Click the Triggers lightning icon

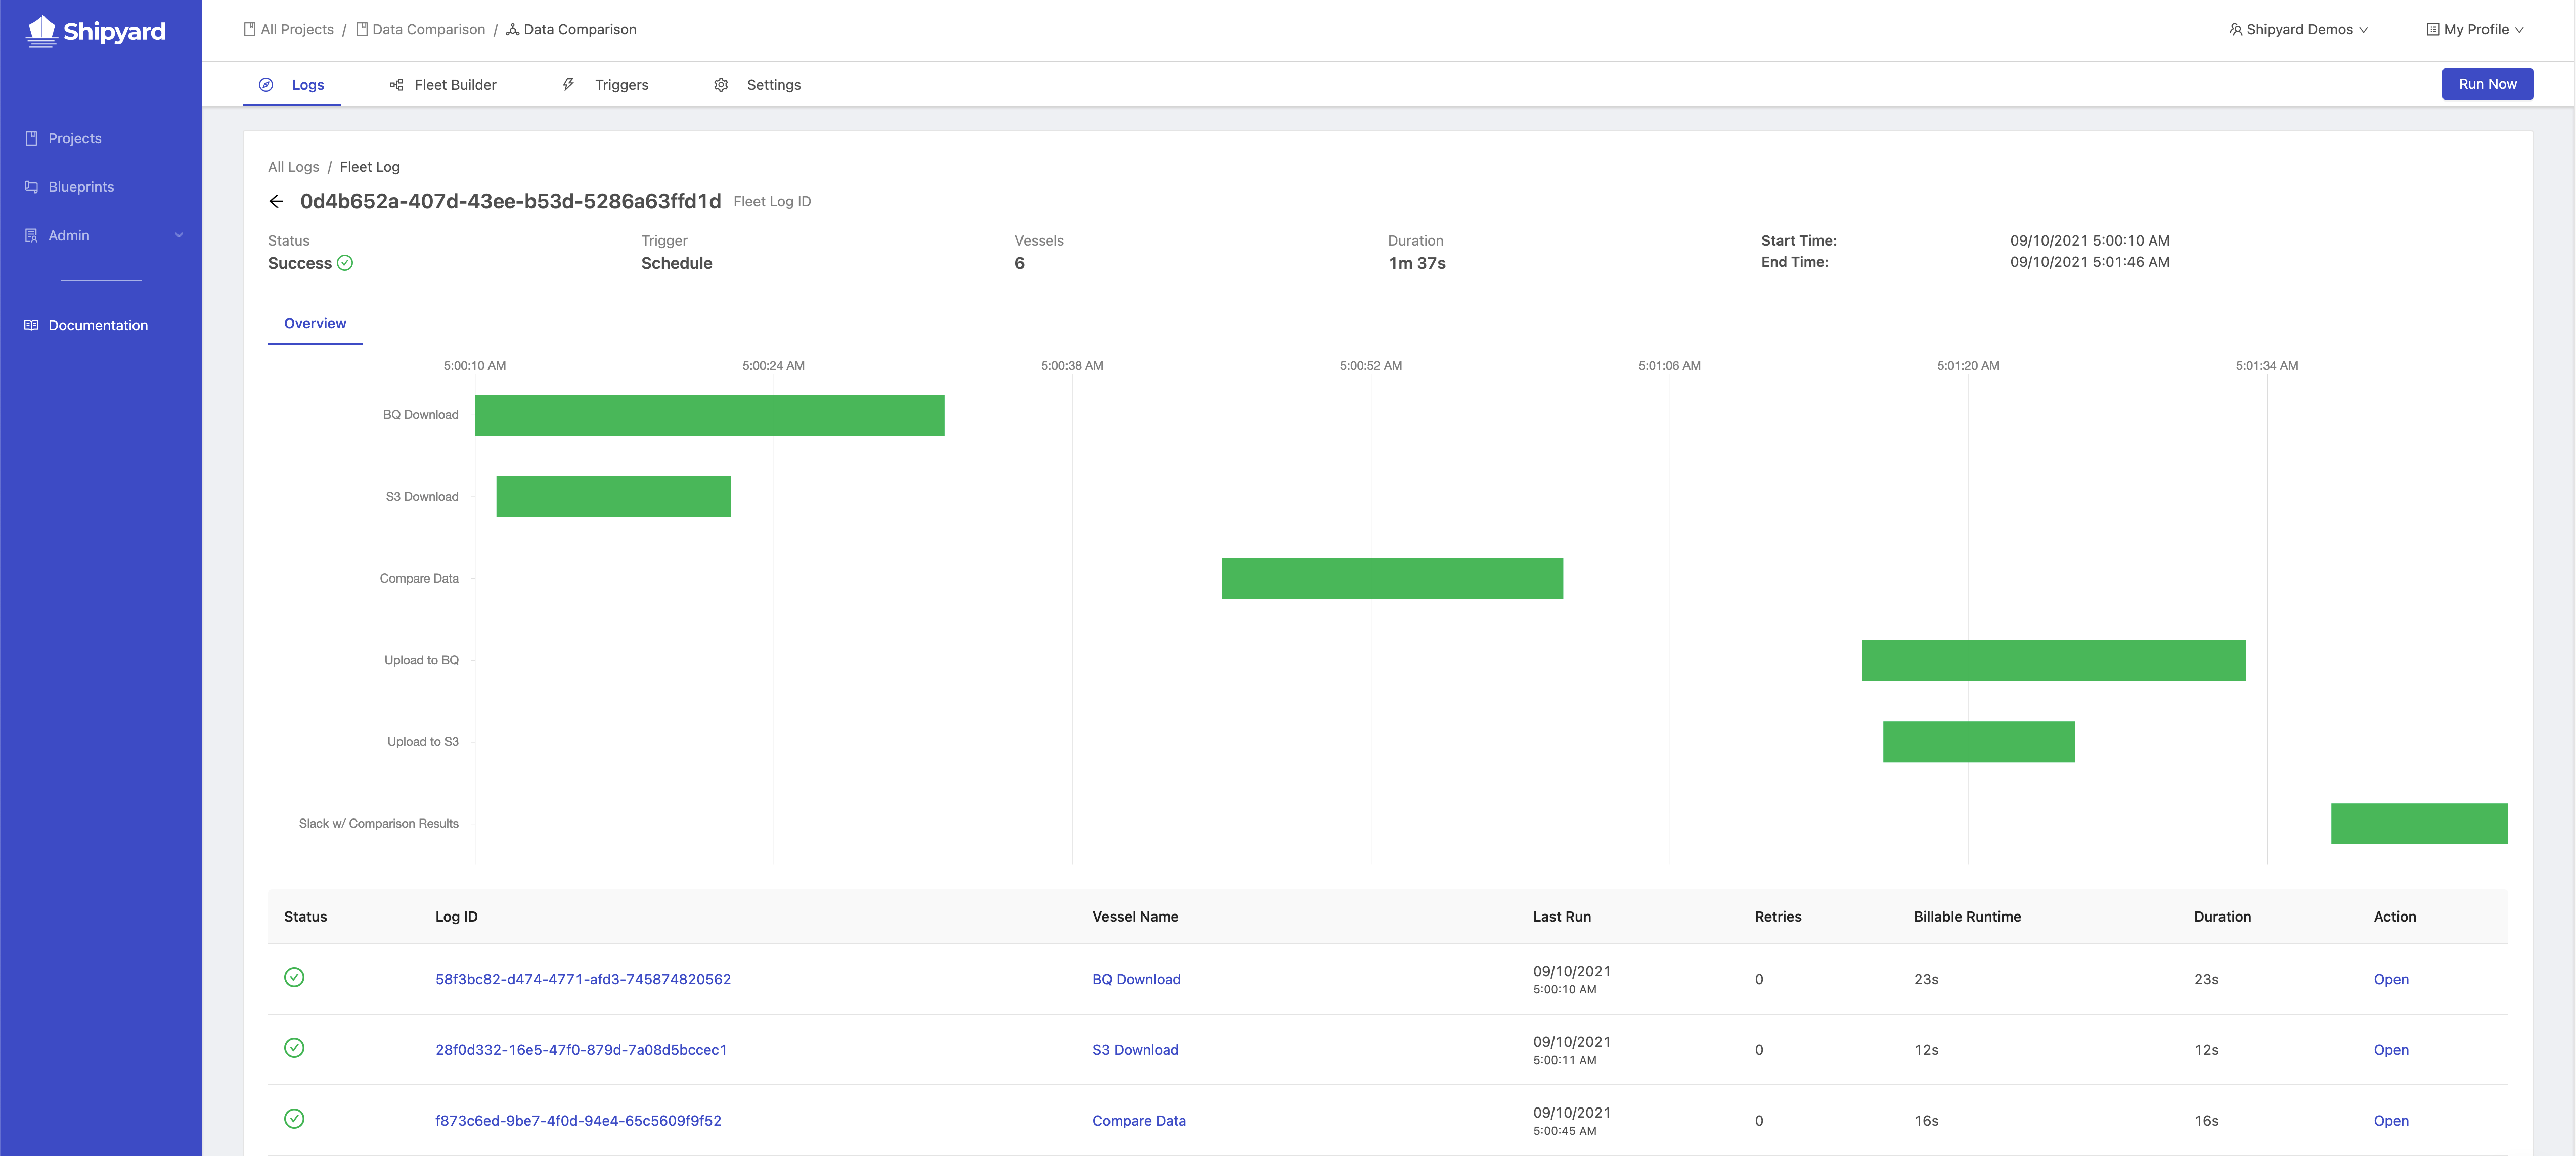[568, 85]
